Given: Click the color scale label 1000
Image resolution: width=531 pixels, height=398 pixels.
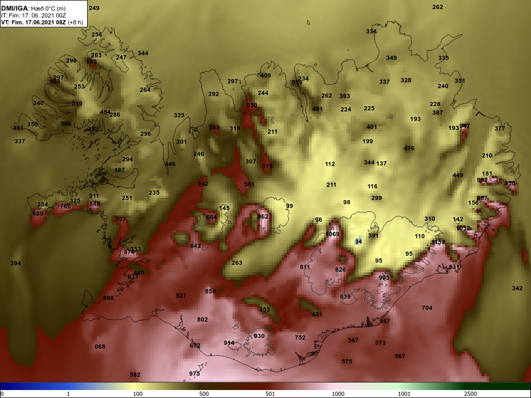Looking at the screenshot, I should coord(338,394).
